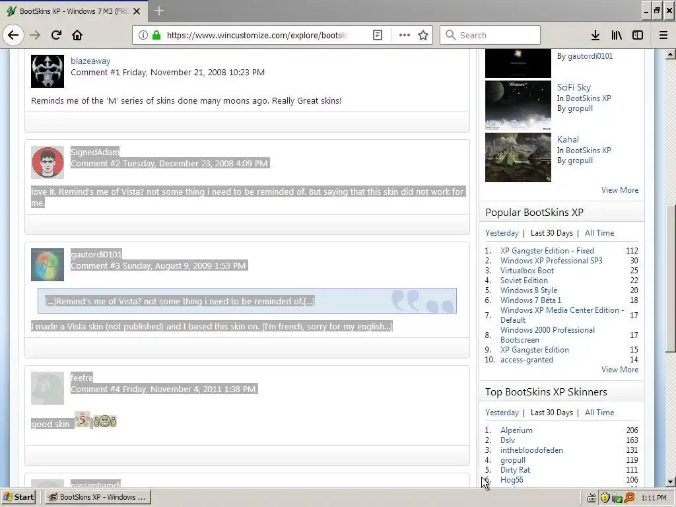The width and height of the screenshot is (676, 507).
Task: Switch Popular BootSkins to Yesterday
Action: 502,233
